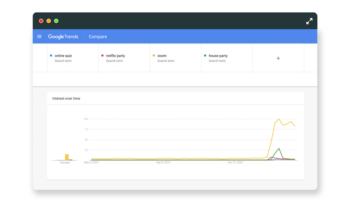Screen dimensions: 350x201
Task: Open the hamburger menu in Google Trends
Action: tap(40, 36)
